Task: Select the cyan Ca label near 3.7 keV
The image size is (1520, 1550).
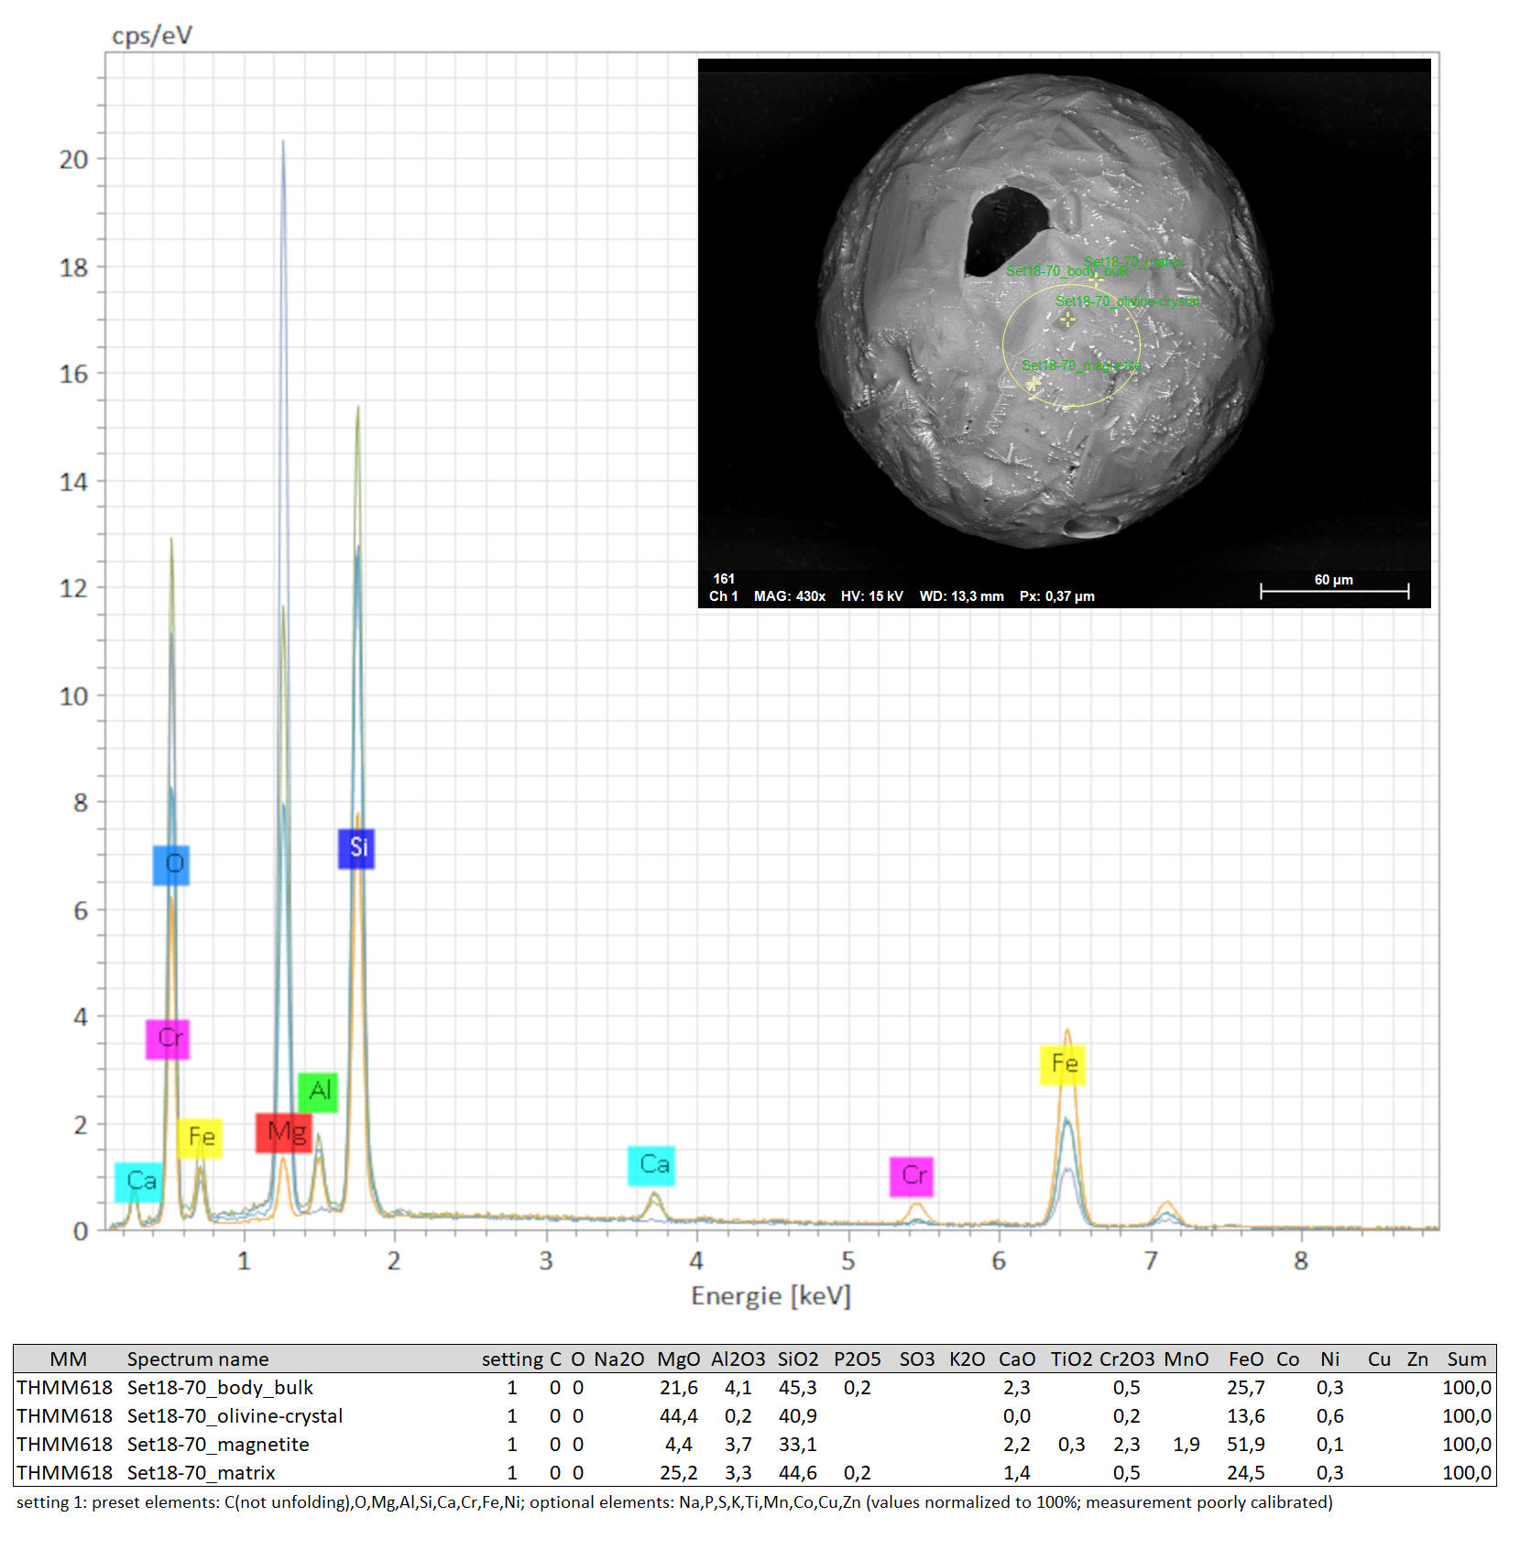Action: (651, 1165)
